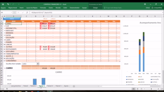Switch to Normal view icon

tap(134, 89)
